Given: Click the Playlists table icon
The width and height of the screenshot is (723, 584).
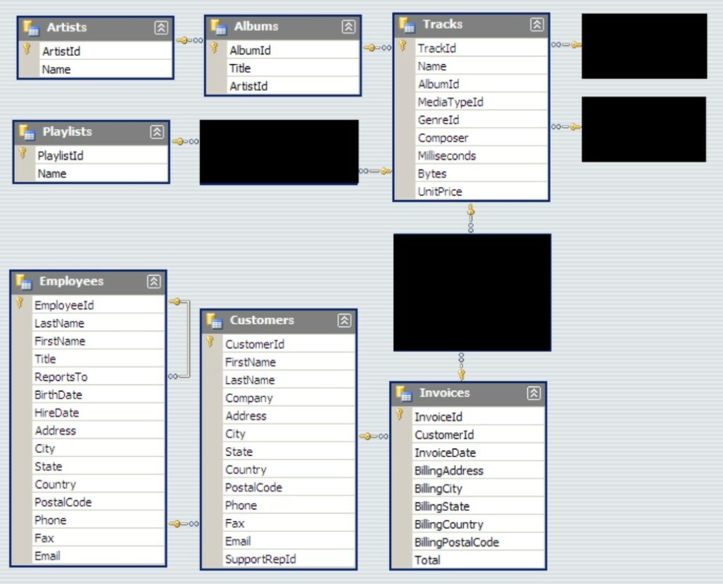Looking at the screenshot, I should [28, 133].
